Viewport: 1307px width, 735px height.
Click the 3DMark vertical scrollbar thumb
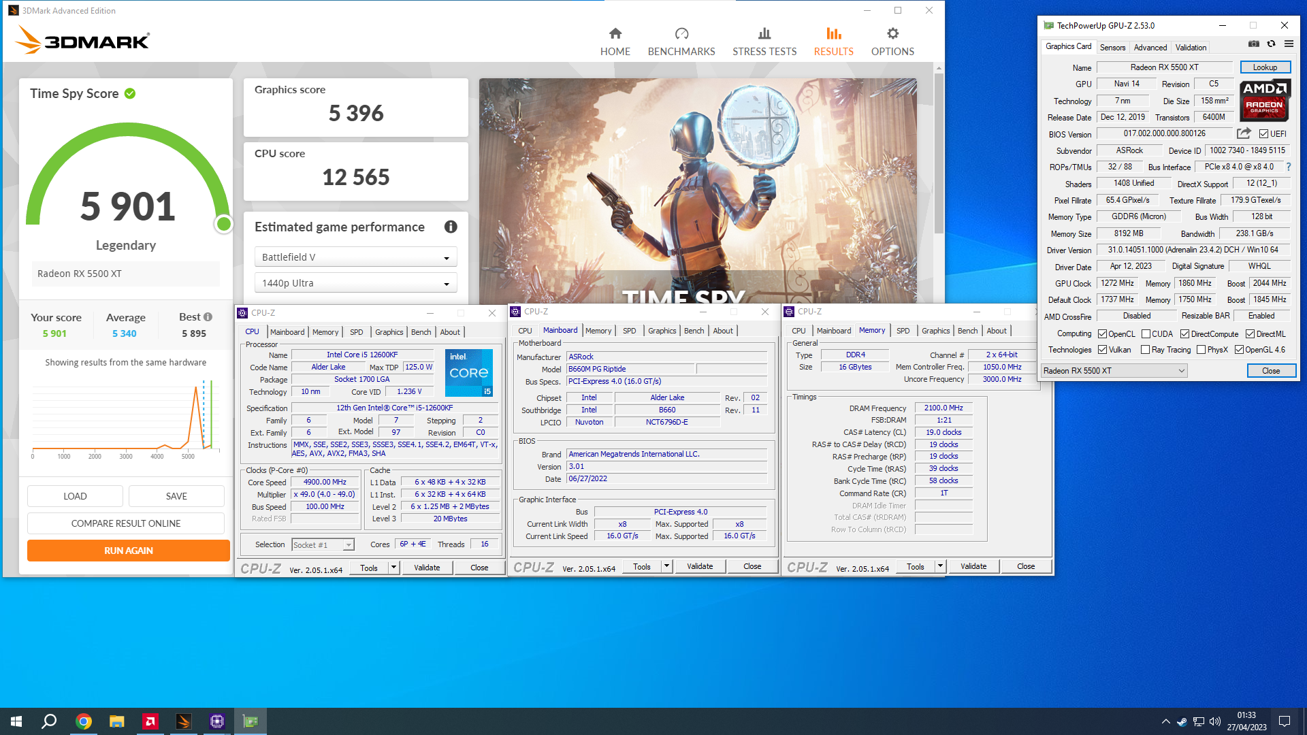pyautogui.click(x=939, y=153)
